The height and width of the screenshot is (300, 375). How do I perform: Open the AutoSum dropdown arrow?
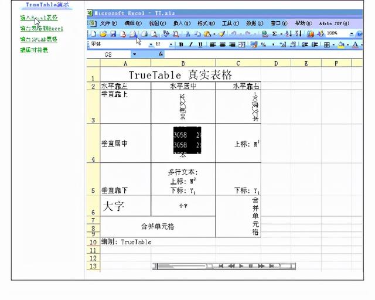click(281, 34)
